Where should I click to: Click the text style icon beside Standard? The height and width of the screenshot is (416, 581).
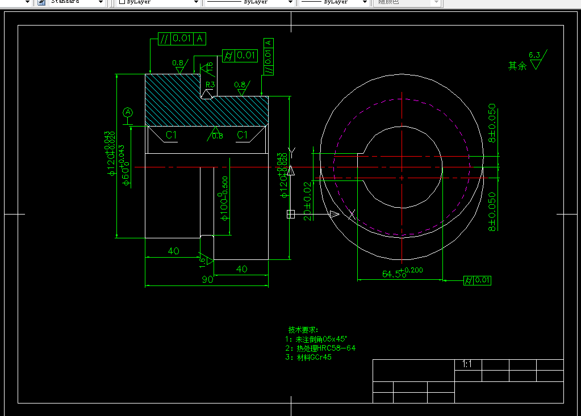click(x=41, y=2)
